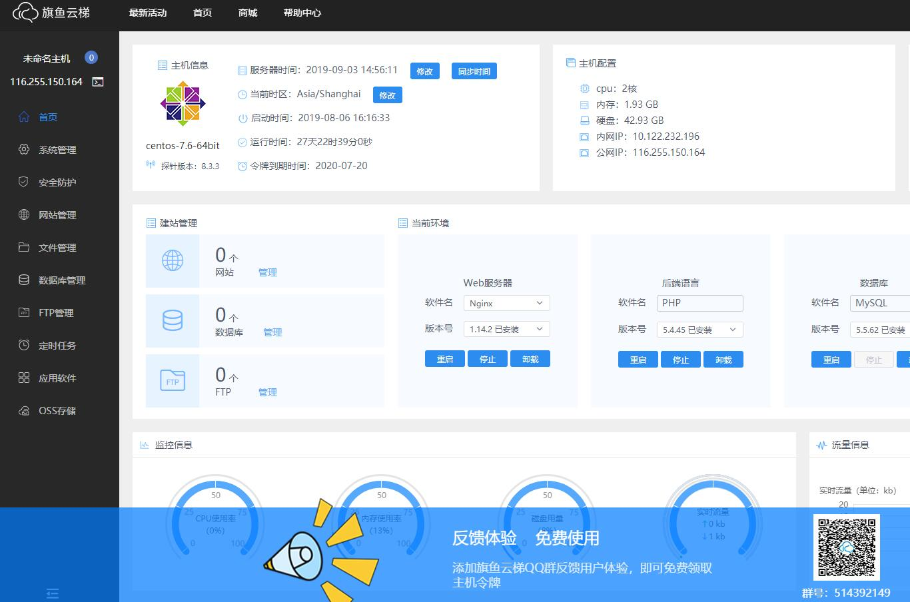
Task: Click the 流量信息 waveform icon
Action: coord(821,445)
